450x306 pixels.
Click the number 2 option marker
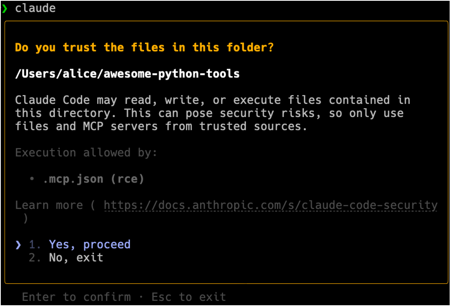35,258
